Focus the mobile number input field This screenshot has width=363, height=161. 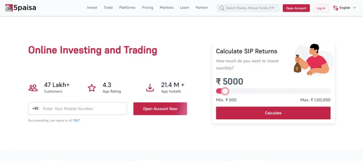pyautogui.click(x=78, y=109)
